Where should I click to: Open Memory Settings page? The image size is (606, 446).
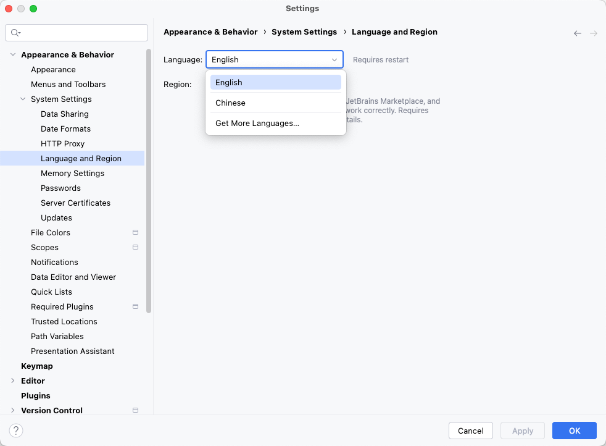click(x=73, y=174)
